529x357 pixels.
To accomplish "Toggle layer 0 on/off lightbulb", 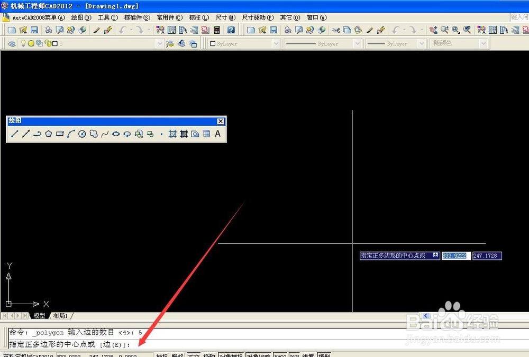I will [23, 43].
